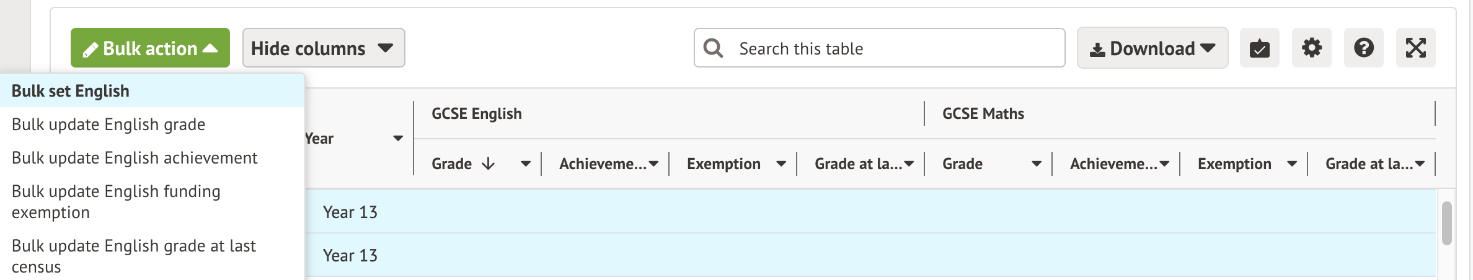Viewport: 1473px width, 280px height.
Task: Choose Bulk update English grade
Action: click(x=108, y=125)
